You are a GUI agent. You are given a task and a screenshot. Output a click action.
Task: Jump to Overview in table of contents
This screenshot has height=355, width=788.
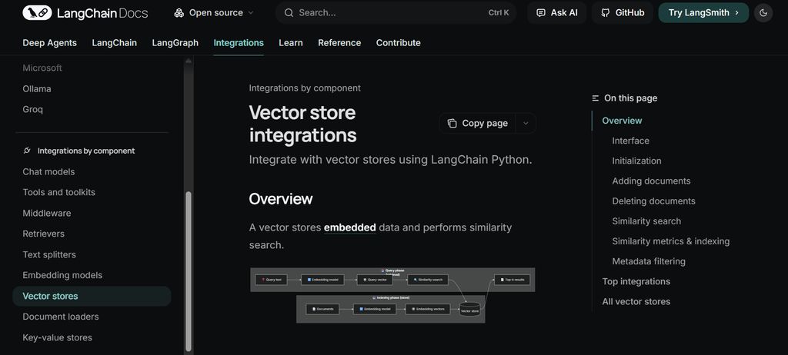pyautogui.click(x=622, y=121)
